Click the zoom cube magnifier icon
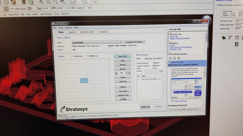Image resolution: width=243 pixels, height=136 pixels. (x=48, y=2)
